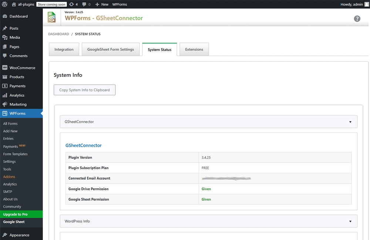Switch to the Integration tab
This screenshot has height=240, width=370.
tap(64, 49)
